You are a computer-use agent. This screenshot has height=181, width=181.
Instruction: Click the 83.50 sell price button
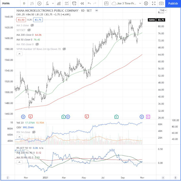21,20
